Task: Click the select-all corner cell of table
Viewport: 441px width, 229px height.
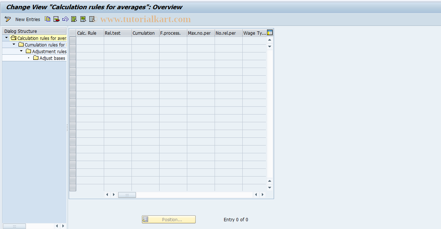Action: [73, 33]
